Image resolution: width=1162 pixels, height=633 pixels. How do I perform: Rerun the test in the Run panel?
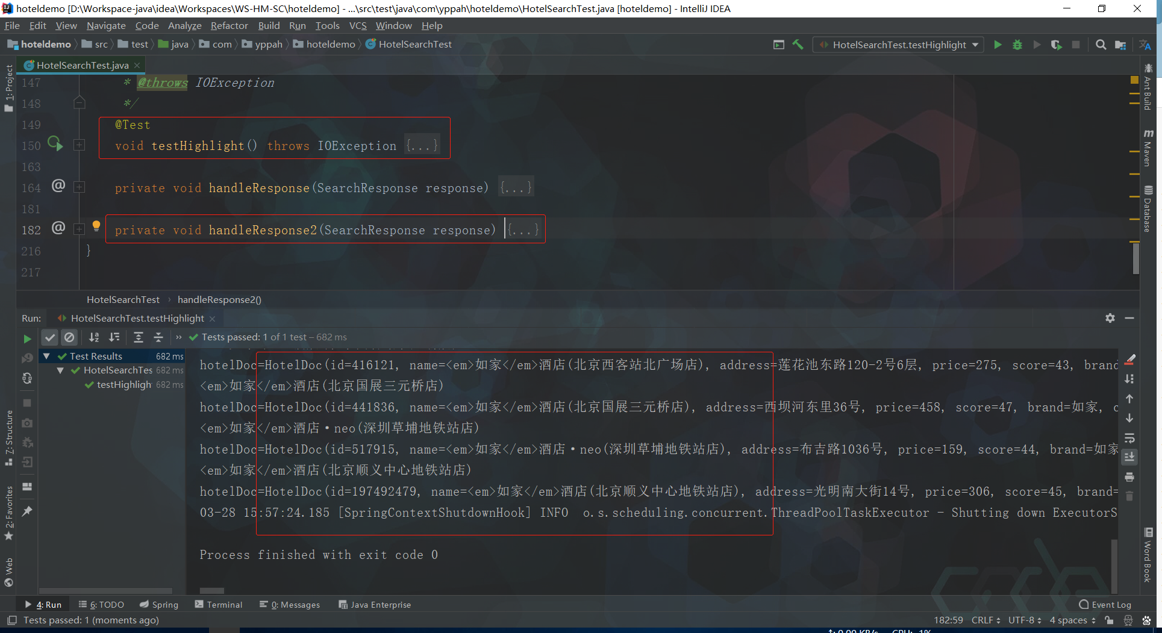27,338
